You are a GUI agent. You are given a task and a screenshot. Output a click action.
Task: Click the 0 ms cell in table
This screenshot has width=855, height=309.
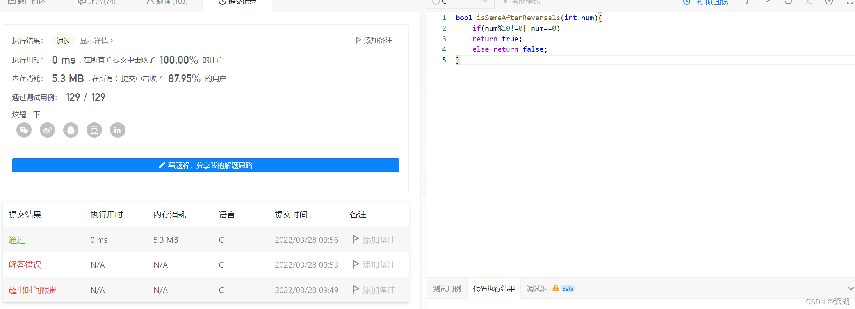tap(99, 240)
